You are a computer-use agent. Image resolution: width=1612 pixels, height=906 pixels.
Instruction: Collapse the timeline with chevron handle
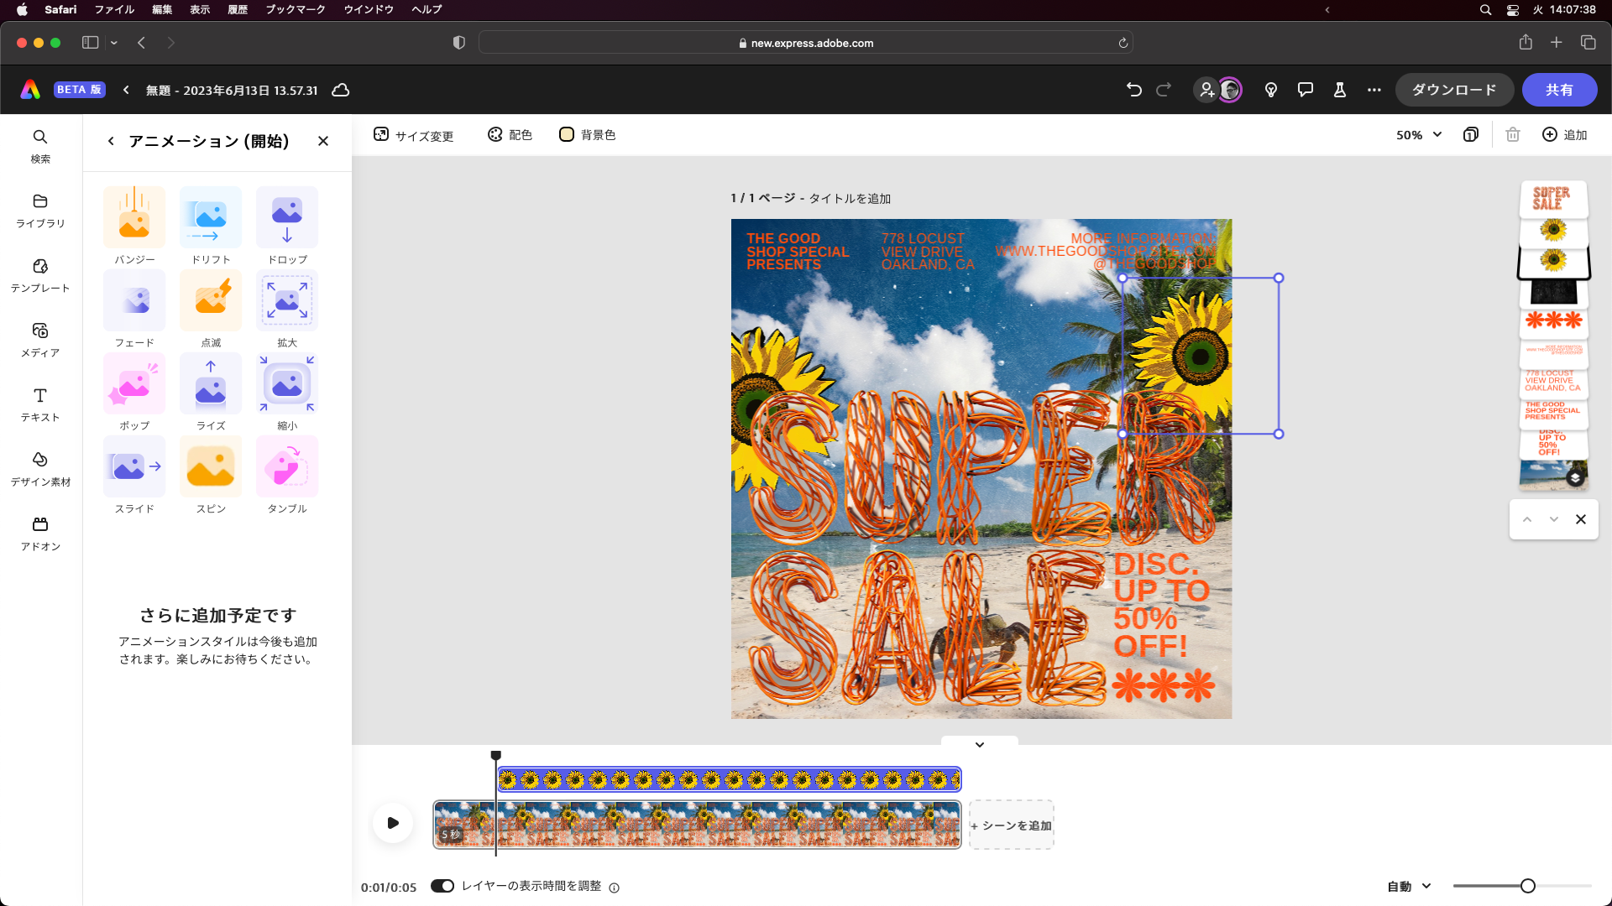(x=979, y=745)
